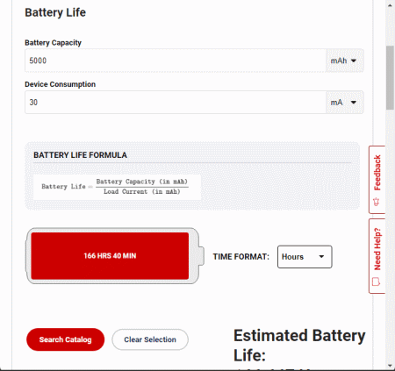Screen dimensions: 395x371
Task: Click the Battery Life Formula heading
Action: 80,155
